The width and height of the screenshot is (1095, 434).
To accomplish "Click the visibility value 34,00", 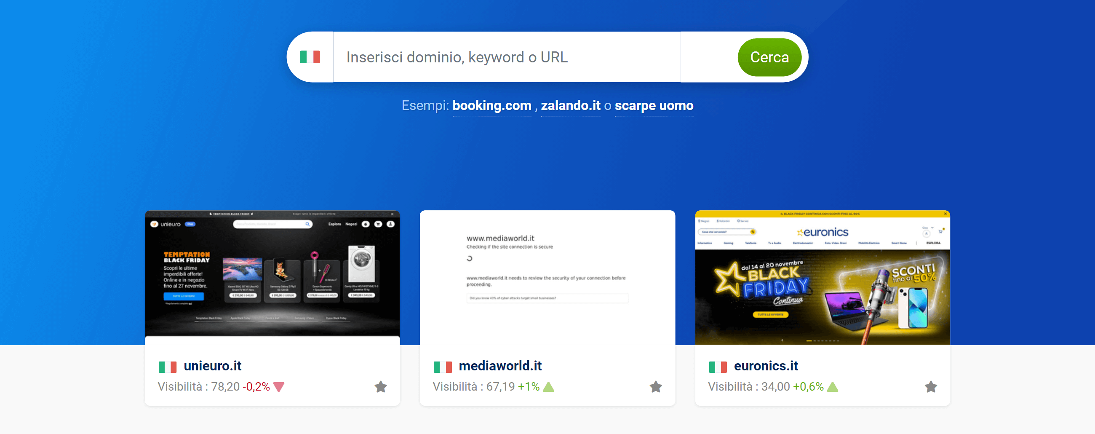I will coord(775,387).
